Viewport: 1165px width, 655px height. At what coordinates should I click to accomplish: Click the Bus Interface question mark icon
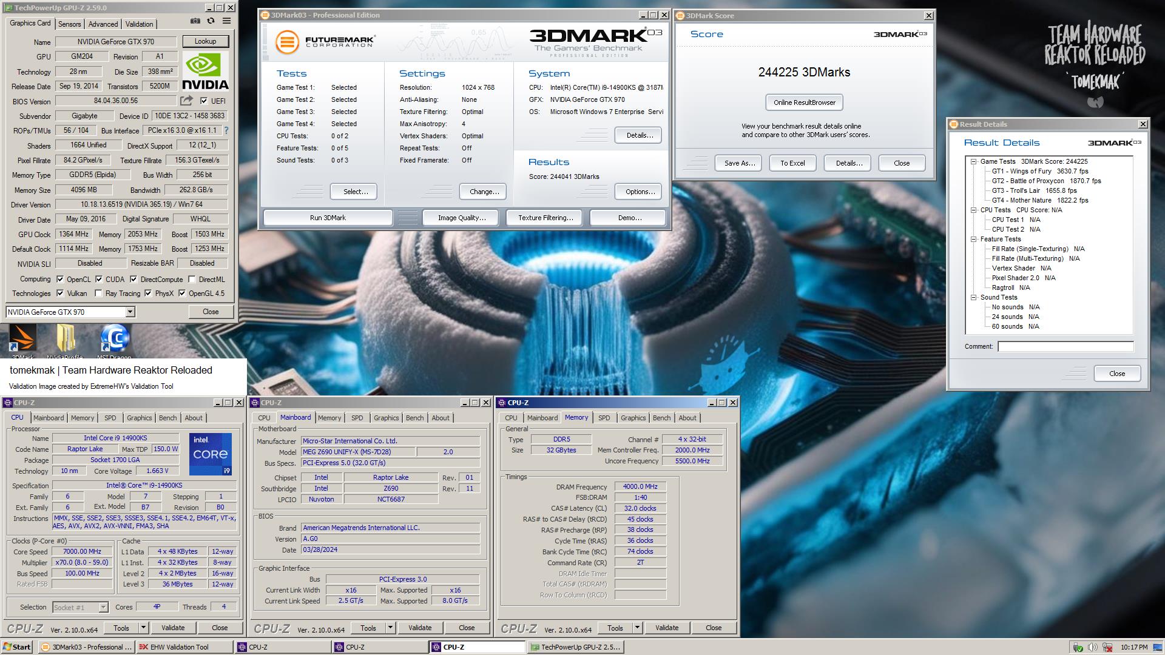(226, 130)
